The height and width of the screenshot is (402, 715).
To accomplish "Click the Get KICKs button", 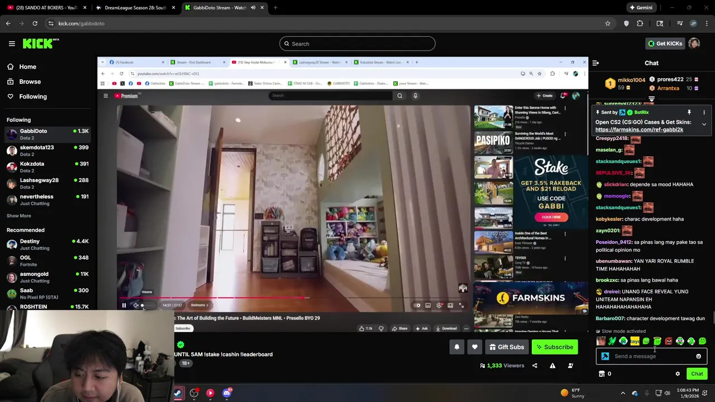I will click(x=664, y=44).
